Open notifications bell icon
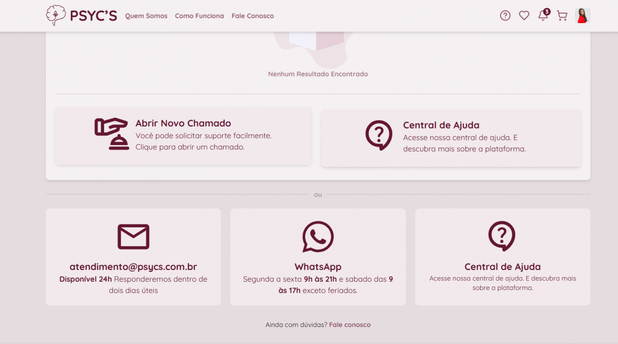This screenshot has width=618, height=344. point(543,16)
